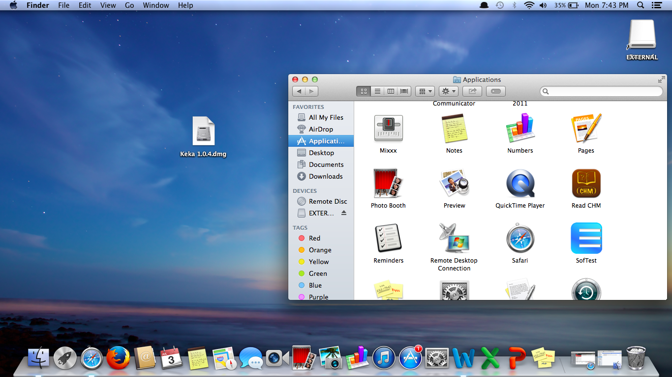672x377 pixels.
Task: Open the File menu
Action: [63, 5]
